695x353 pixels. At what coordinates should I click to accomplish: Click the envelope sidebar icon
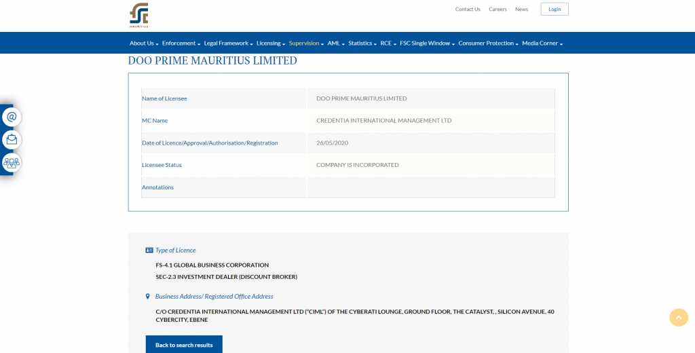coord(12,140)
